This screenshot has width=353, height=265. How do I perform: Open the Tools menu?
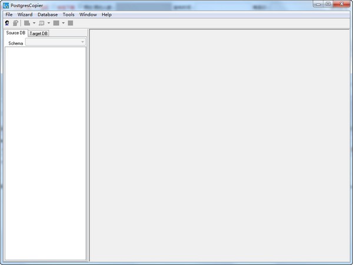(69, 14)
